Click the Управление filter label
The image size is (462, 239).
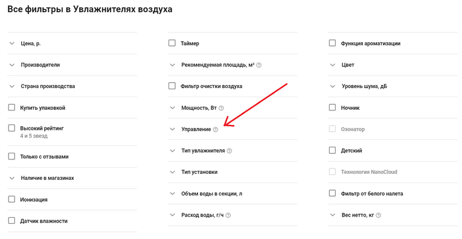[x=196, y=129]
